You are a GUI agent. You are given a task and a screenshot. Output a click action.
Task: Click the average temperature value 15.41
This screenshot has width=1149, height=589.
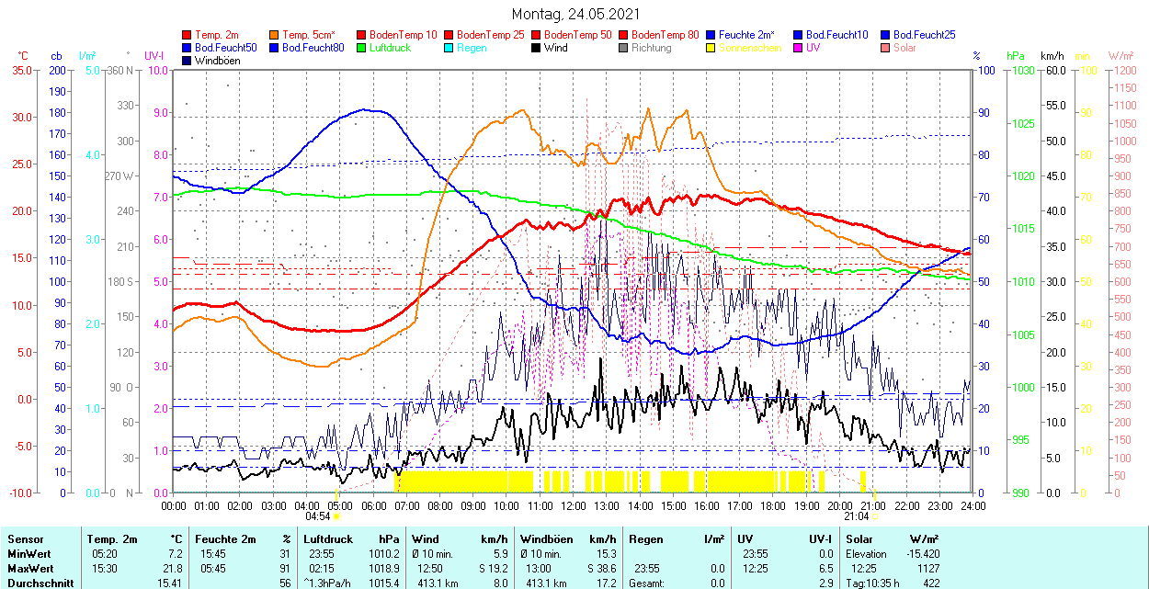tap(170, 583)
